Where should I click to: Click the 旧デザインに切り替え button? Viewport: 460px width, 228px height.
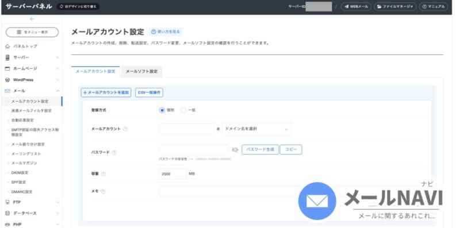[x=78, y=6]
